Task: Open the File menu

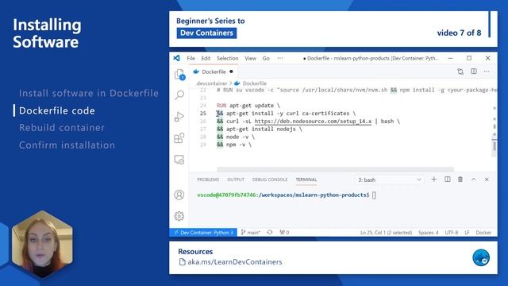Action: coord(190,58)
